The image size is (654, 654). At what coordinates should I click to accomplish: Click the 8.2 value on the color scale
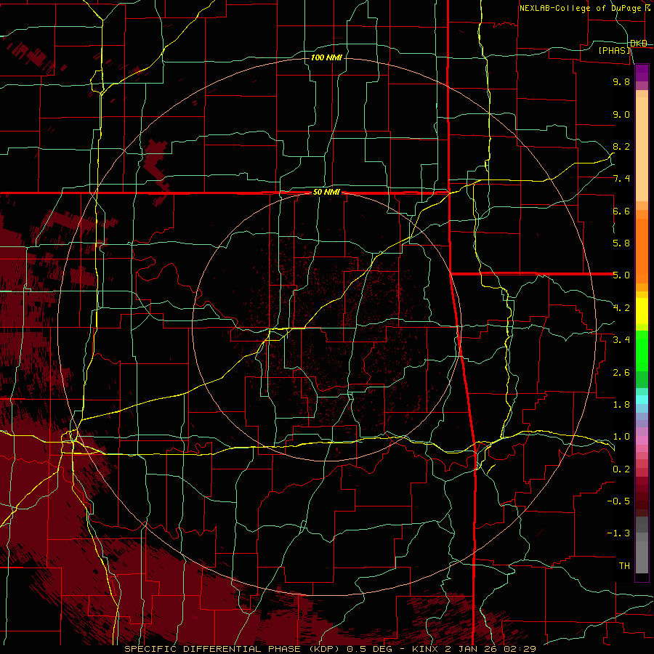coord(621,146)
